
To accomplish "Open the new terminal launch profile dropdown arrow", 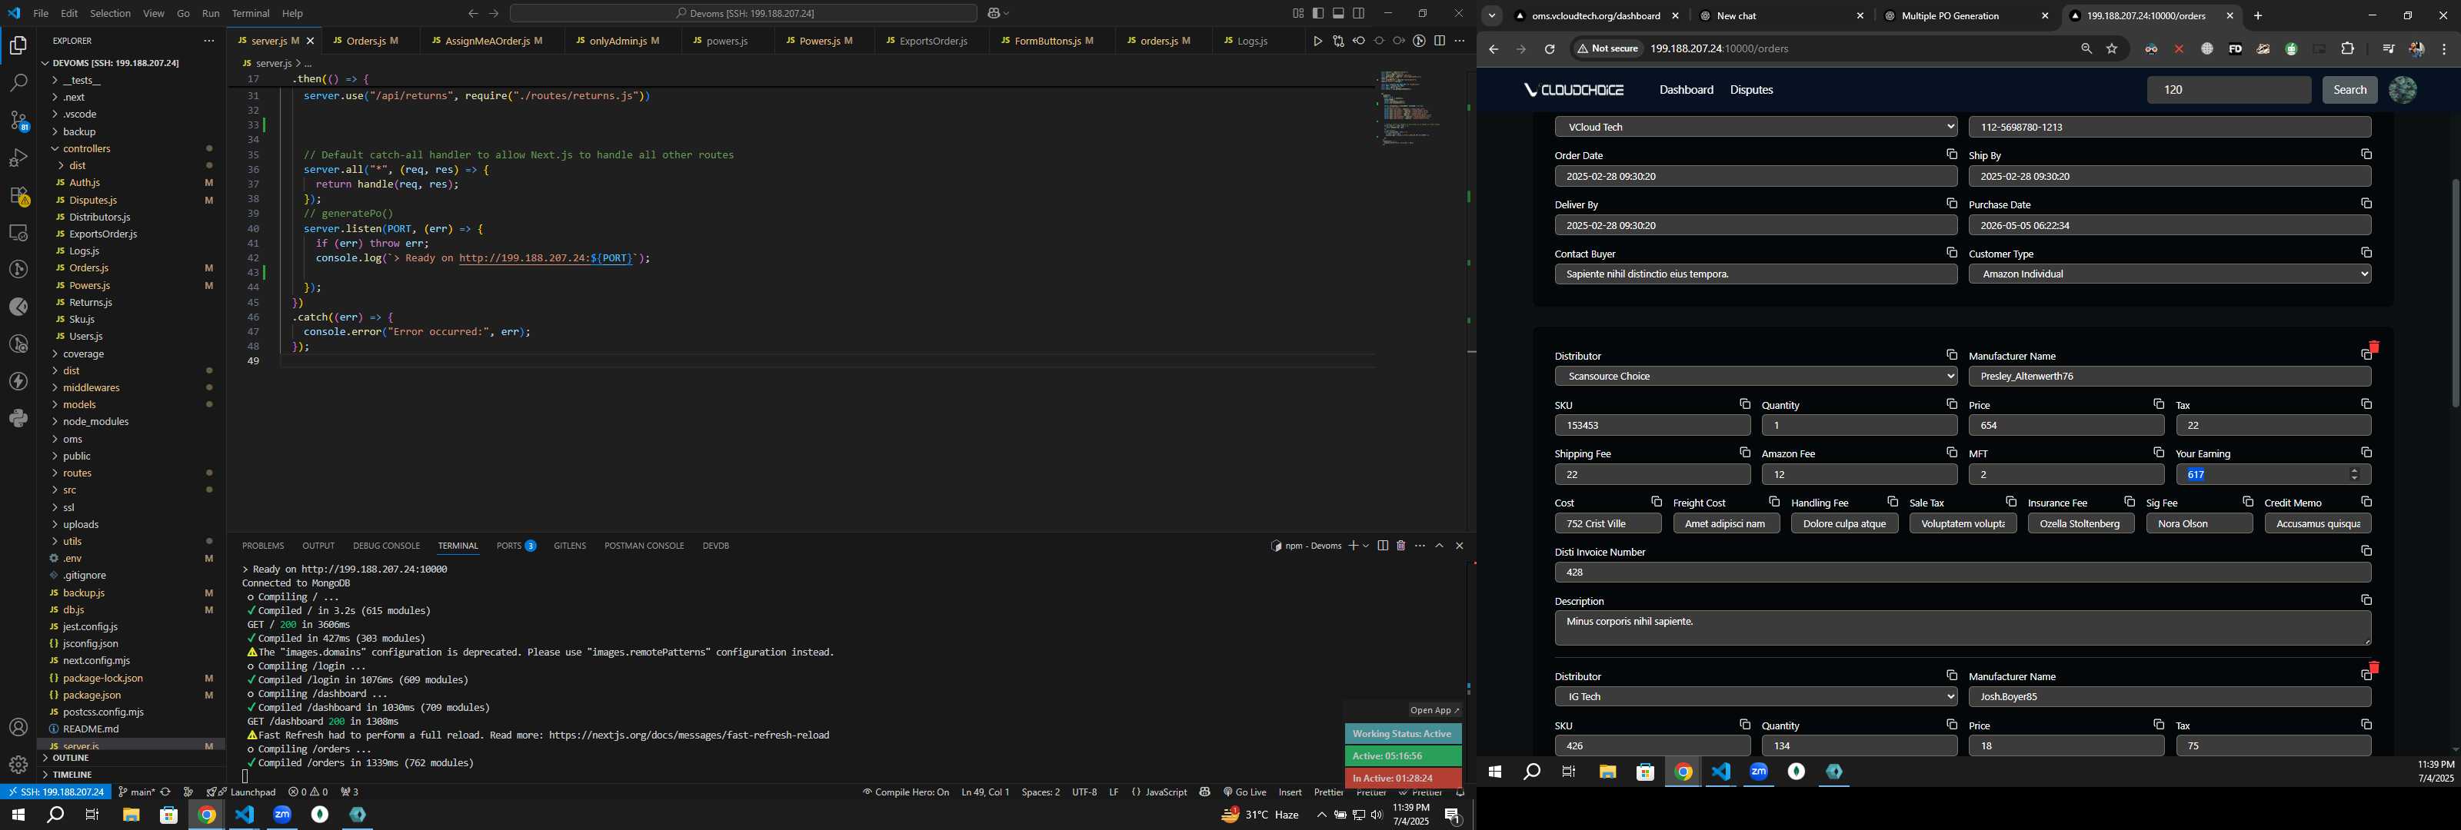I will click(x=1366, y=546).
